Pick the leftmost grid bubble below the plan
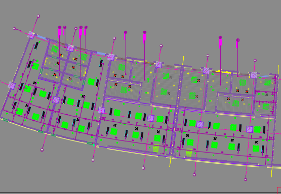 point(42,150)
